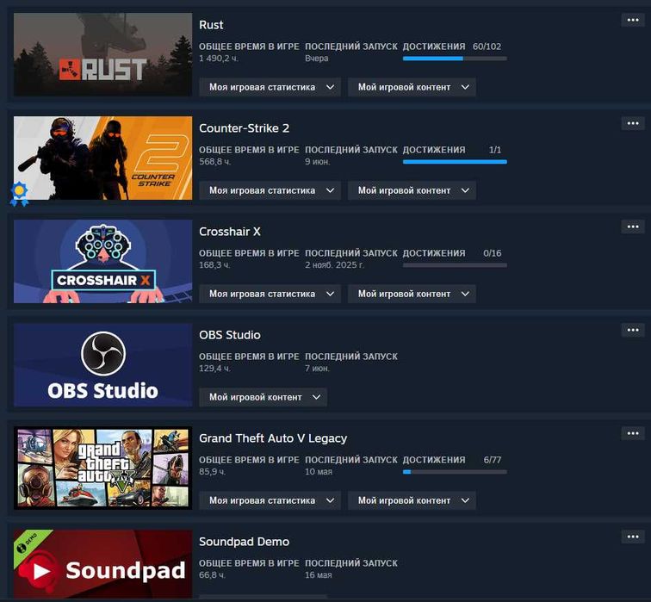
Task: Click GTA V achievement count '6/77'
Action: 493,460
